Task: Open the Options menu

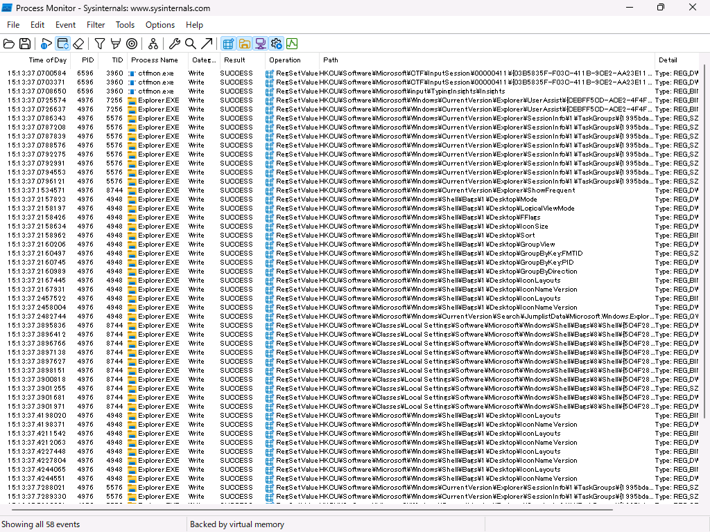Action: pyautogui.click(x=159, y=24)
